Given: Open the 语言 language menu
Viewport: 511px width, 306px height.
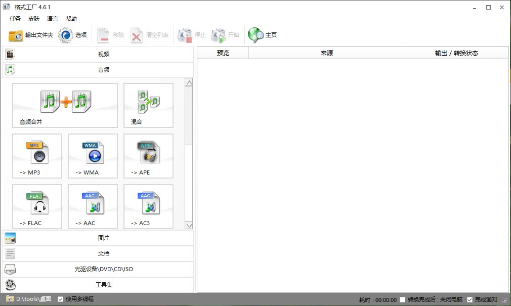Looking at the screenshot, I should (x=53, y=19).
